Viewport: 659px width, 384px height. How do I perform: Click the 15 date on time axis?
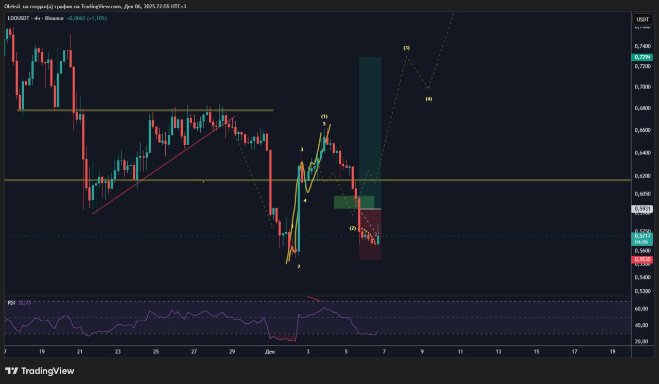[x=536, y=352]
